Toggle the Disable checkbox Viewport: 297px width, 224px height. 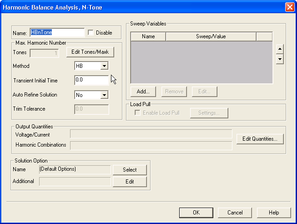click(x=91, y=33)
